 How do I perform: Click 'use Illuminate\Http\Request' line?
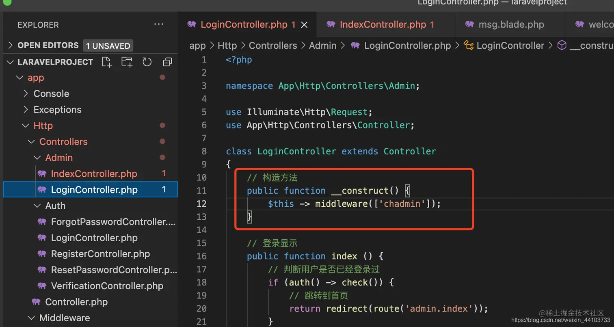click(x=299, y=112)
